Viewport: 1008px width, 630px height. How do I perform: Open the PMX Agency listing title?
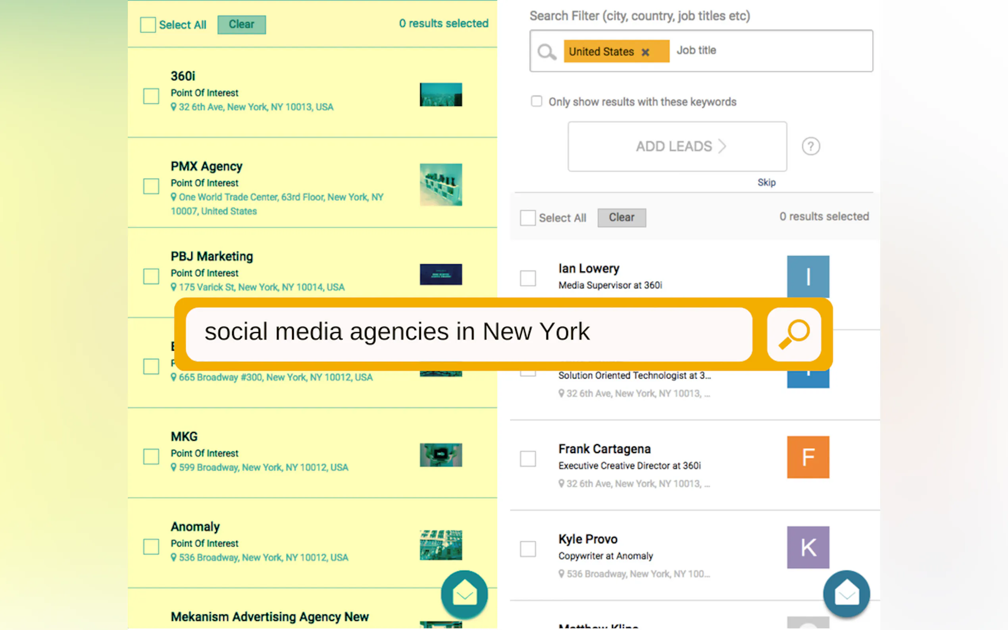tap(206, 166)
